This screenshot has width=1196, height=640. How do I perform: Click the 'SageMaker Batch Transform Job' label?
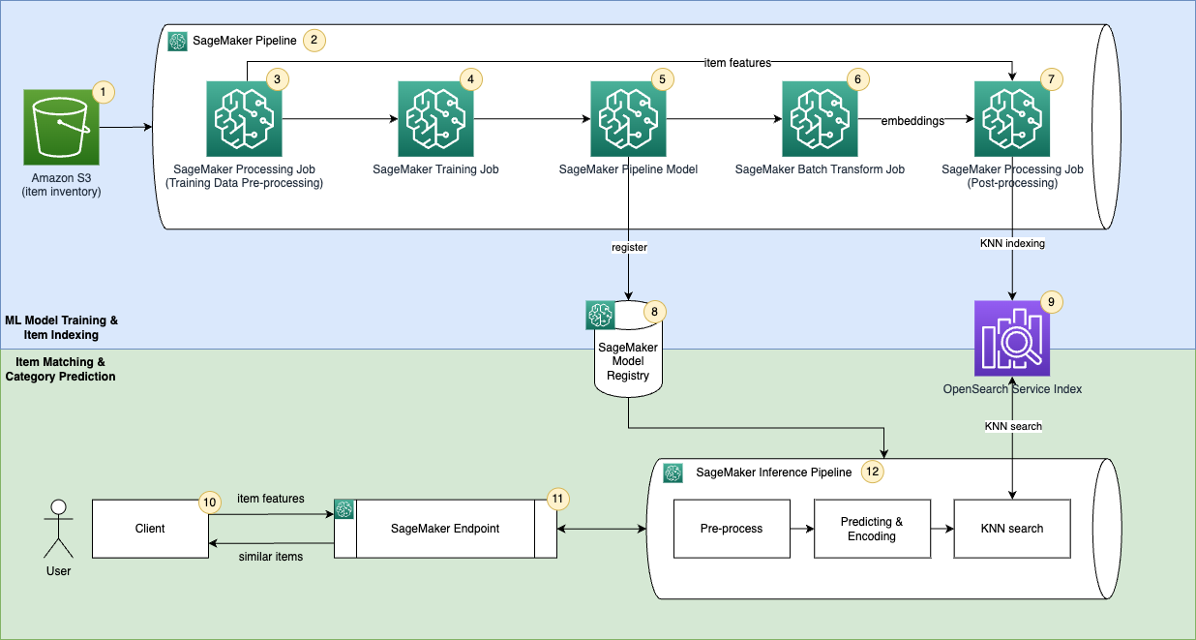[820, 169]
